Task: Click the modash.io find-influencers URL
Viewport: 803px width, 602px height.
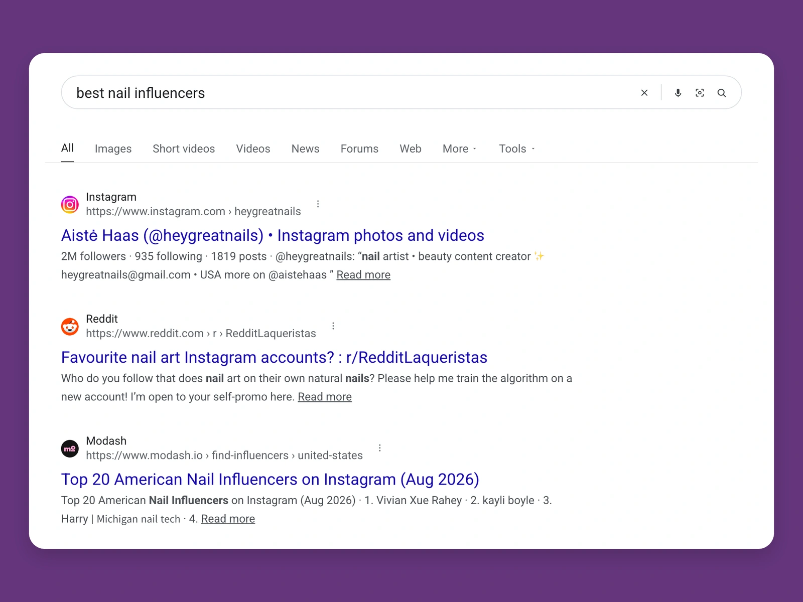Action: pos(224,455)
